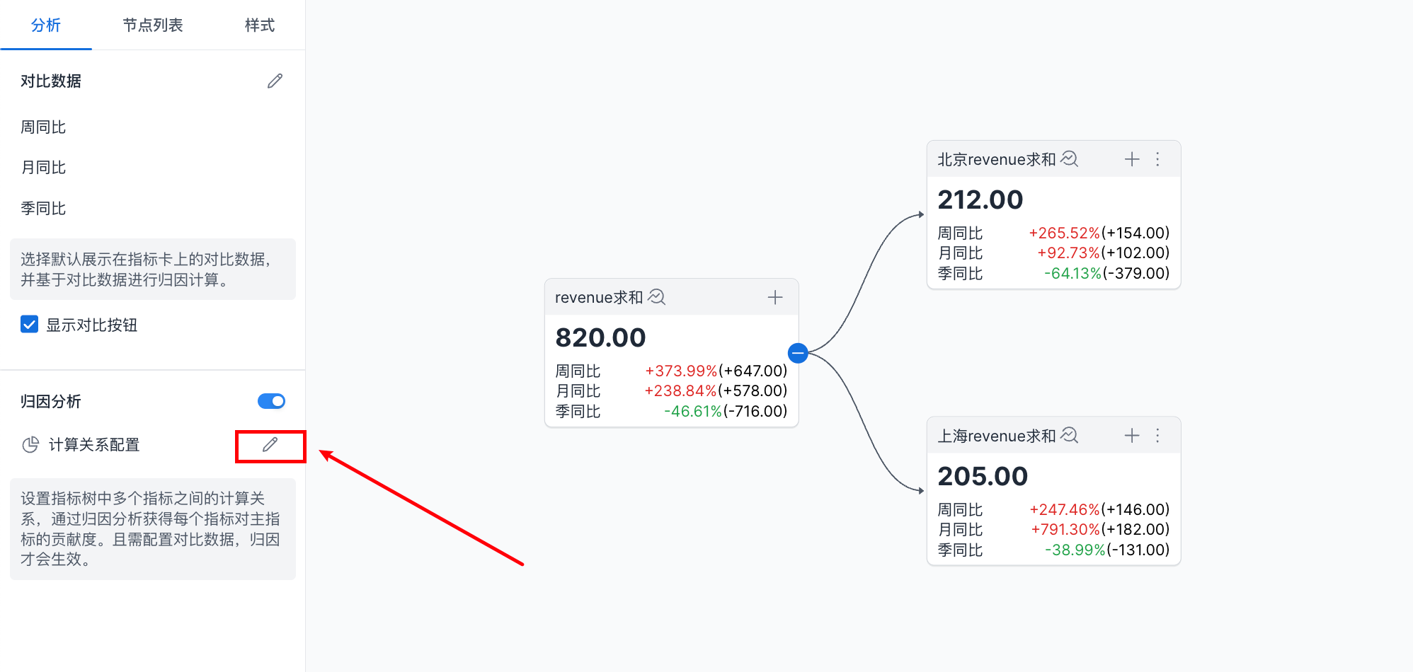The height and width of the screenshot is (672, 1413).
Task: Add child node to 北京revenue求和 card
Action: coord(1132,159)
